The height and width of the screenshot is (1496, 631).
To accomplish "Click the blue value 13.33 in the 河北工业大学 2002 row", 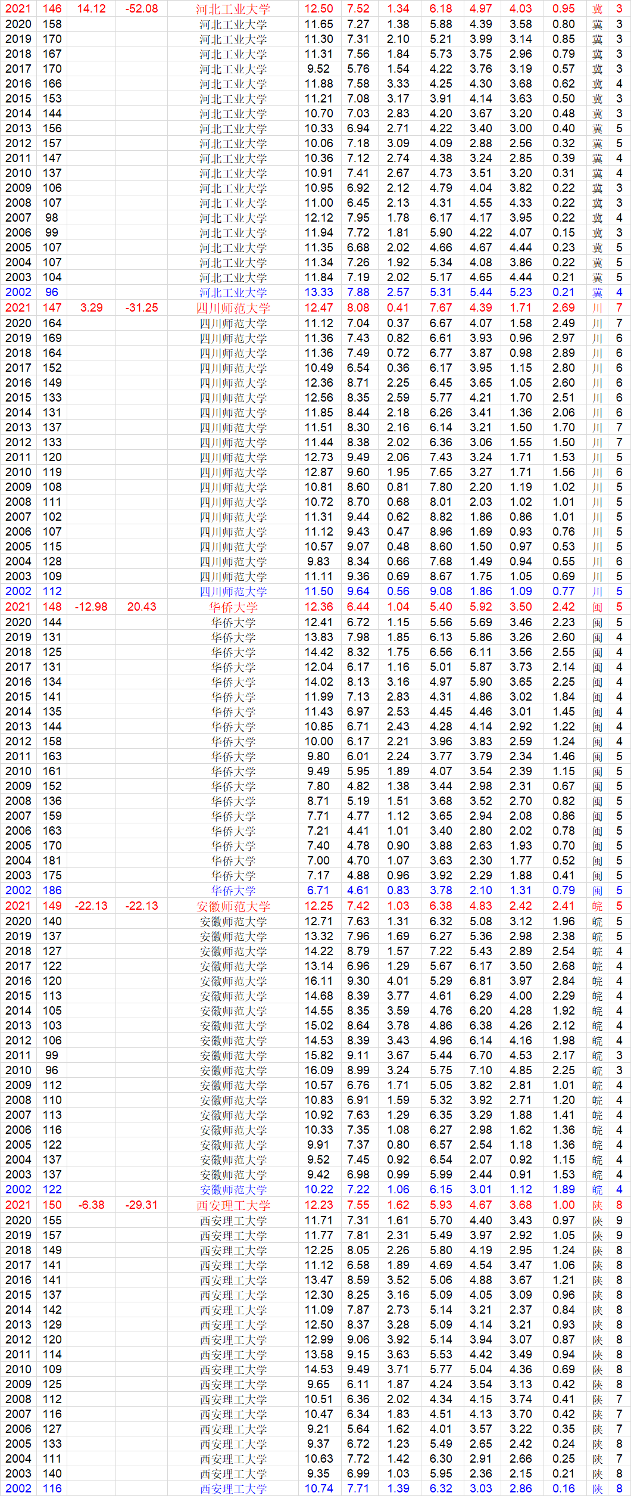I will (x=319, y=293).
